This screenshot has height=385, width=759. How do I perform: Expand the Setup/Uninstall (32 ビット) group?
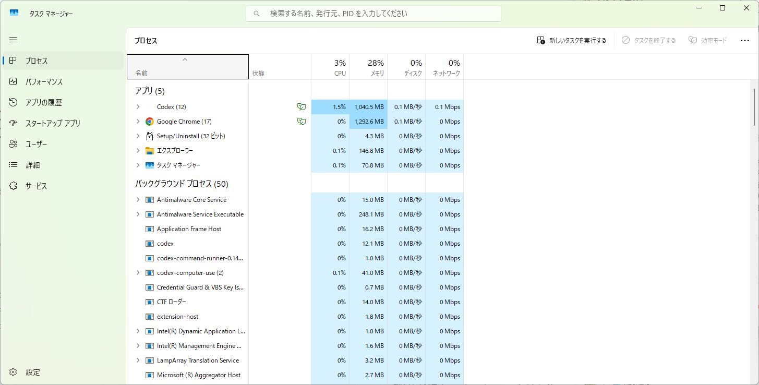pyautogui.click(x=138, y=136)
